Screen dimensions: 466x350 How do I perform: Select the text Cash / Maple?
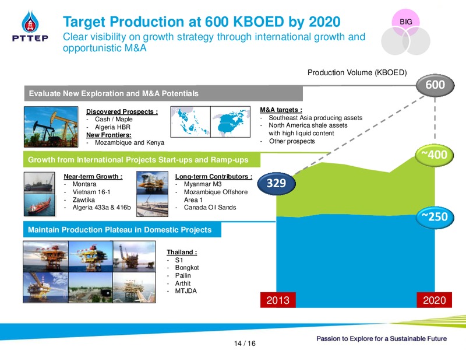(114, 120)
